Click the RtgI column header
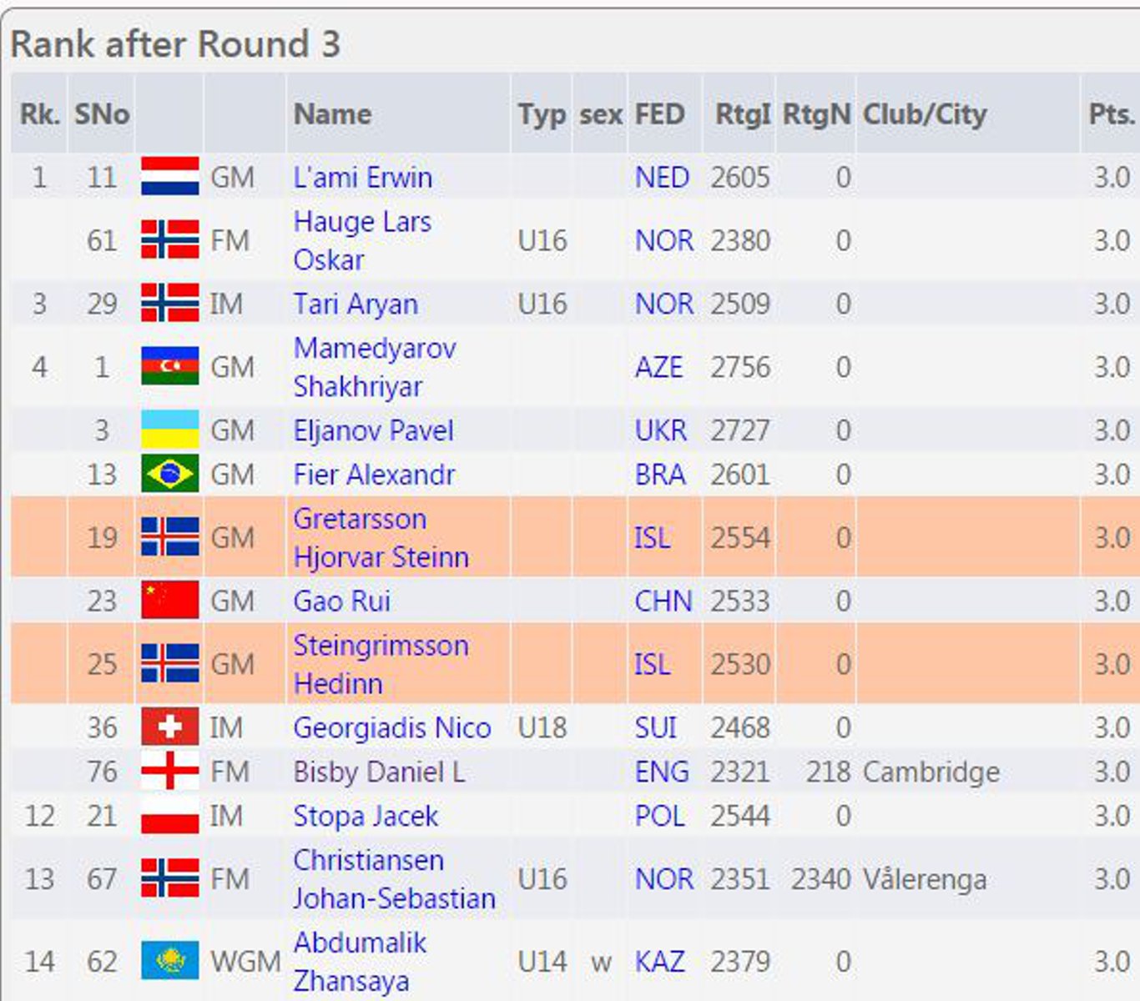Image resolution: width=1140 pixels, height=1001 pixels. point(742,114)
